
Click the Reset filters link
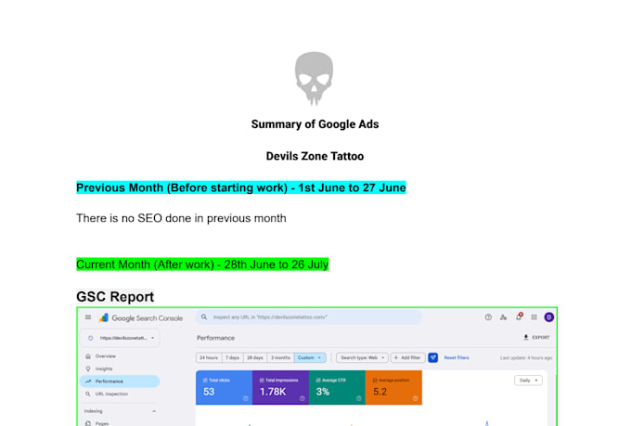(x=457, y=357)
